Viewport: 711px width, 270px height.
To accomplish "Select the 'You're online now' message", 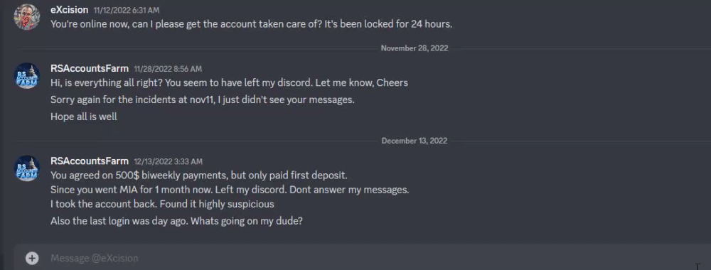I will [x=251, y=24].
